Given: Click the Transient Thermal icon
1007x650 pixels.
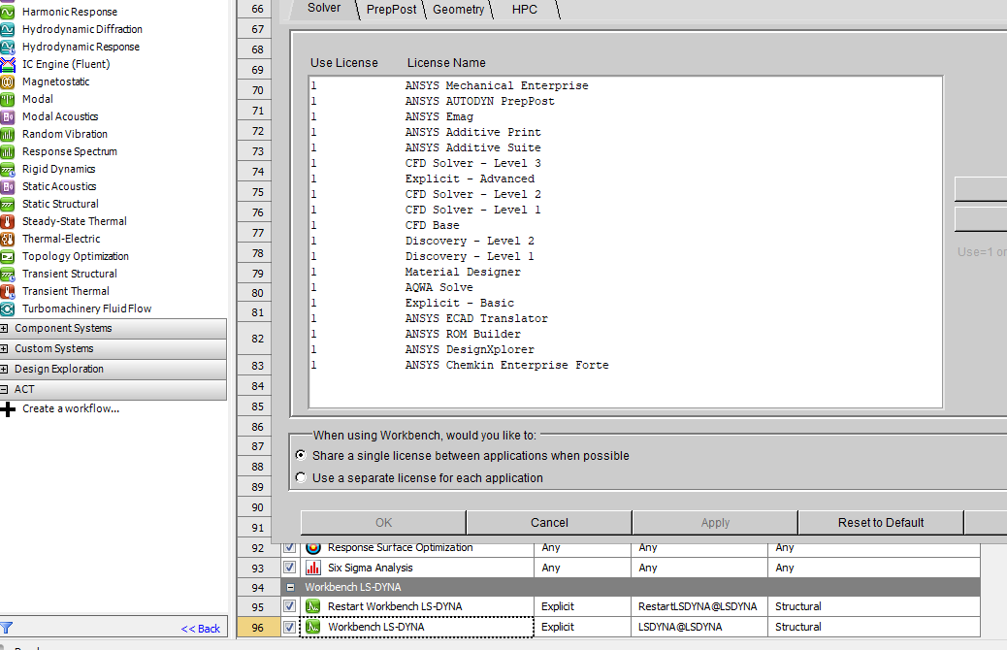Looking at the screenshot, I should click(x=7, y=291).
